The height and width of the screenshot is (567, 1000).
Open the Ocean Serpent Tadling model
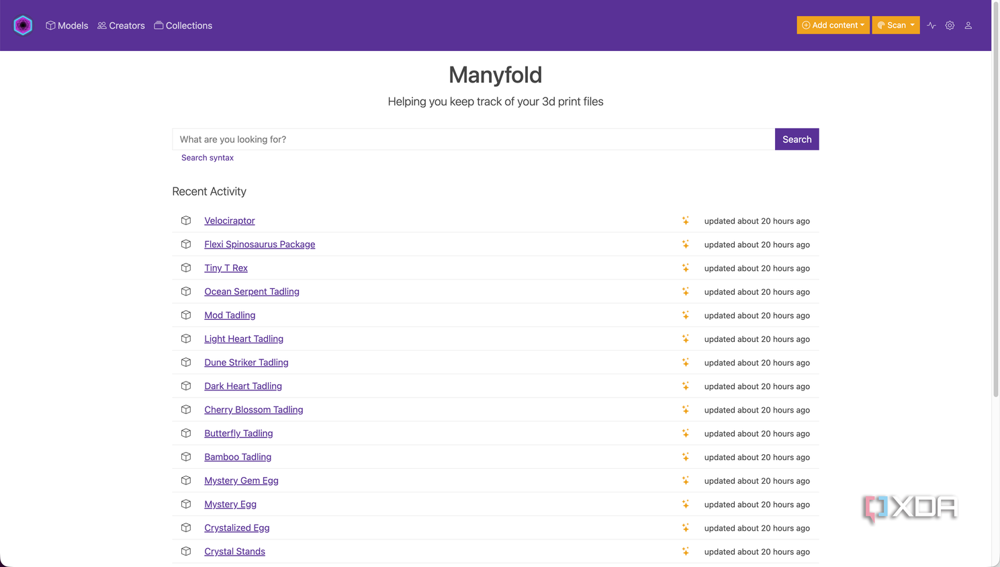252,292
